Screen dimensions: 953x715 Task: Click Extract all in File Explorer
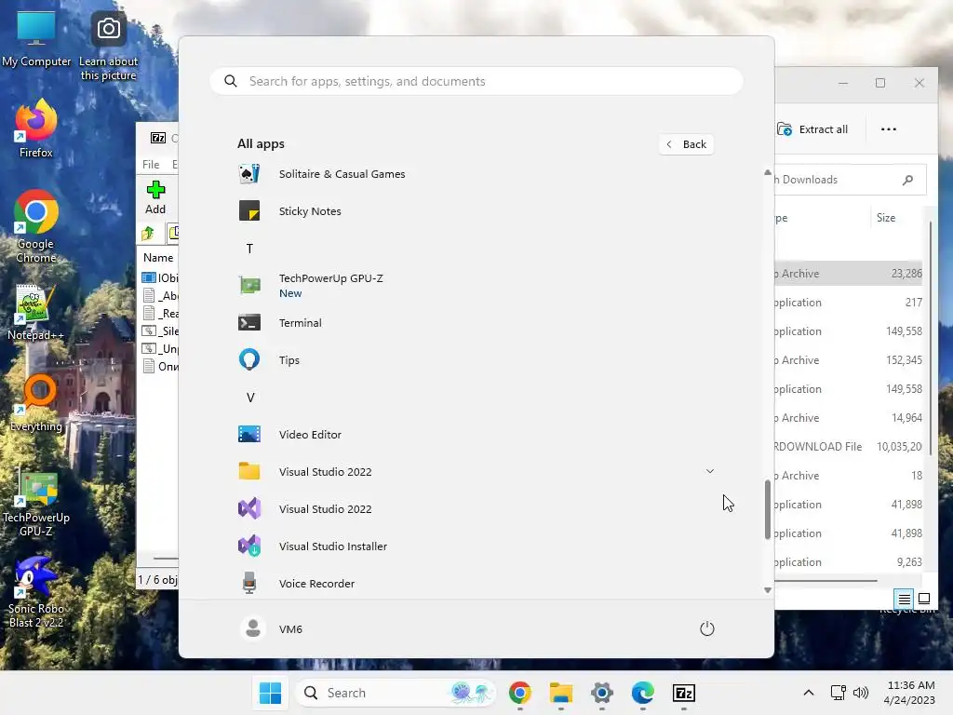tap(812, 129)
